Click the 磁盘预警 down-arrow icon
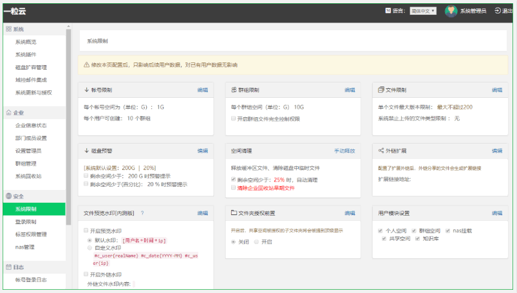Image resolution: width=517 pixels, height=293 pixels. (86, 151)
